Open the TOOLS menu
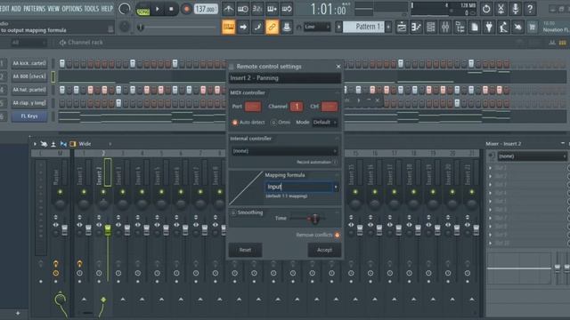 point(91,8)
